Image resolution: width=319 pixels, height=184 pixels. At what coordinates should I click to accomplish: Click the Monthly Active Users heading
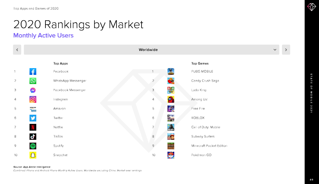[43, 35]
